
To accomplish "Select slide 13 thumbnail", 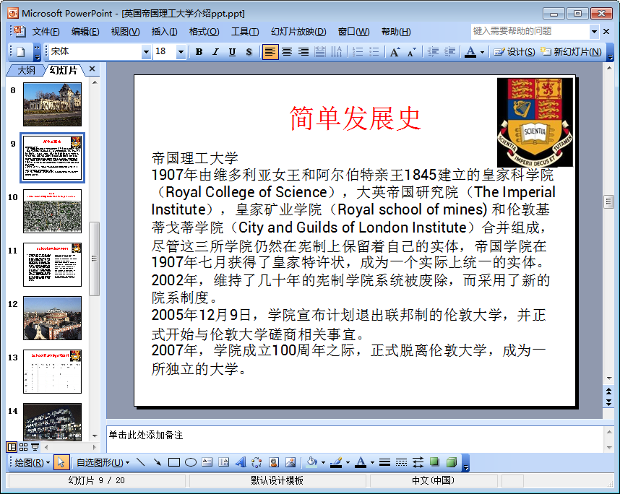I will pyautogui.click(x=52, y=371).
